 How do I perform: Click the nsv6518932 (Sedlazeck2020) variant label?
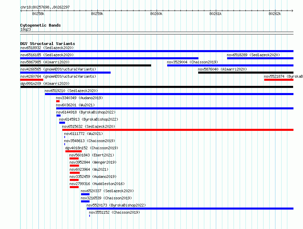click(x=47, y=48)
